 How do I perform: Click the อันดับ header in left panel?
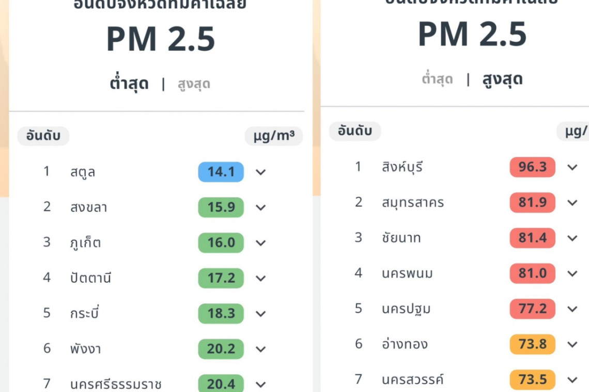click(43, 136)
